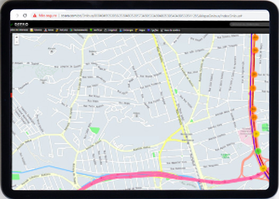The height and width of the screenshot is (199, 279).
Task: Open the Monitoramento toolbar item
Action: [x=79, y=30]
